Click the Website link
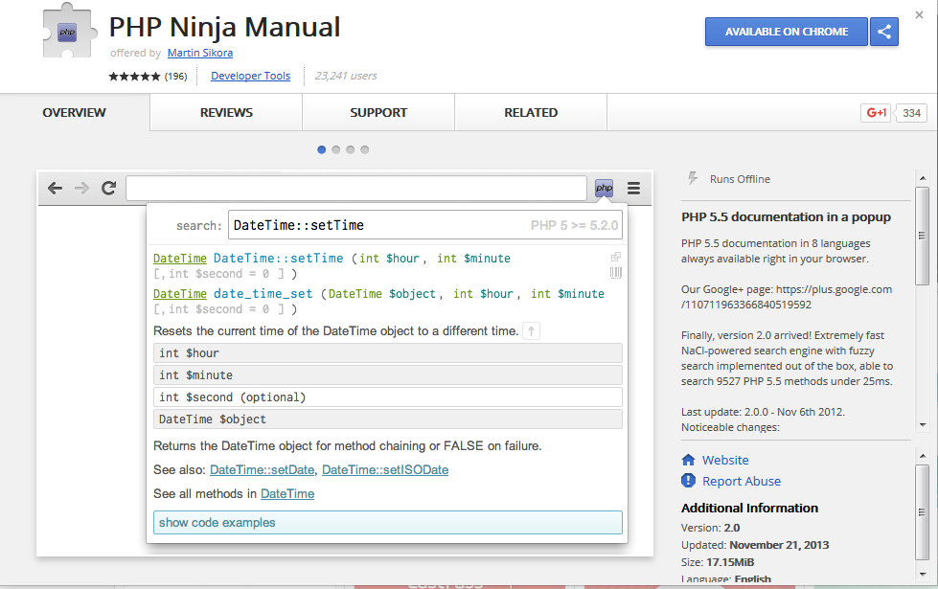Viewport: 938px width, 589px height. point(725,460)
